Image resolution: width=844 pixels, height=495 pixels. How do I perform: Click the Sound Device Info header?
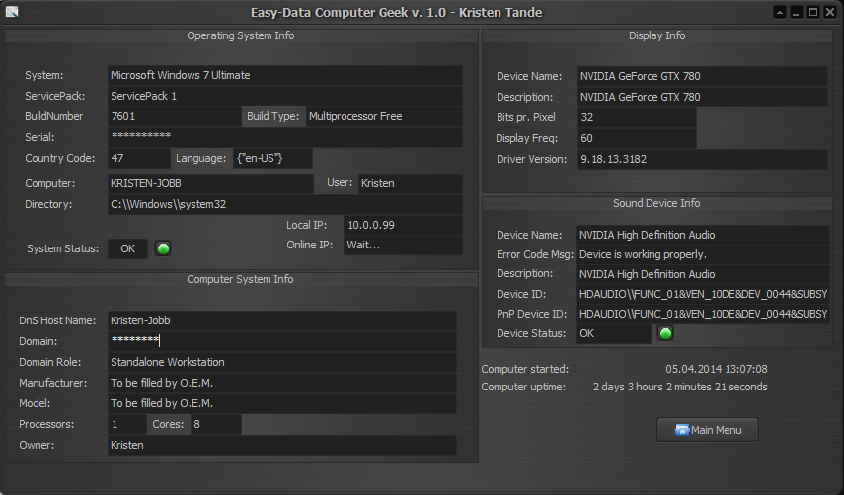coord(656,204)
